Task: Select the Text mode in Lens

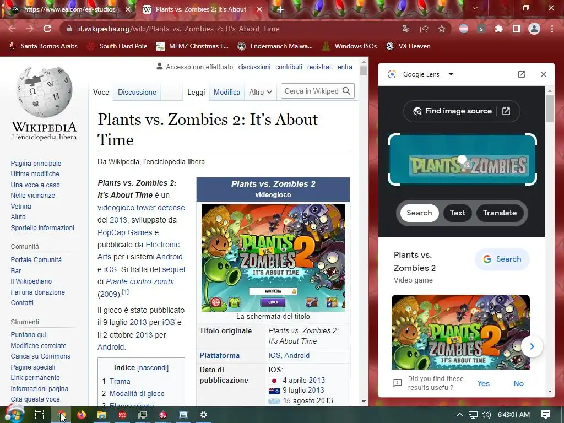Action: 458,213
